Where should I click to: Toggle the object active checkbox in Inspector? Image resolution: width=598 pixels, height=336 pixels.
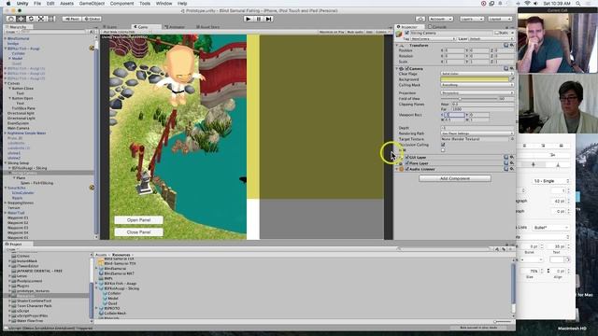pyautogui.click(x=407, y=34)
